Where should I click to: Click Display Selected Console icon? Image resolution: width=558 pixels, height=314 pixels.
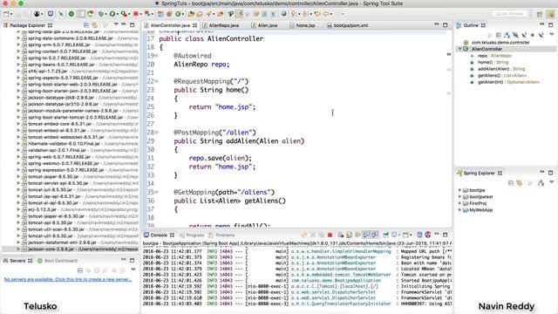coord(394,235)
